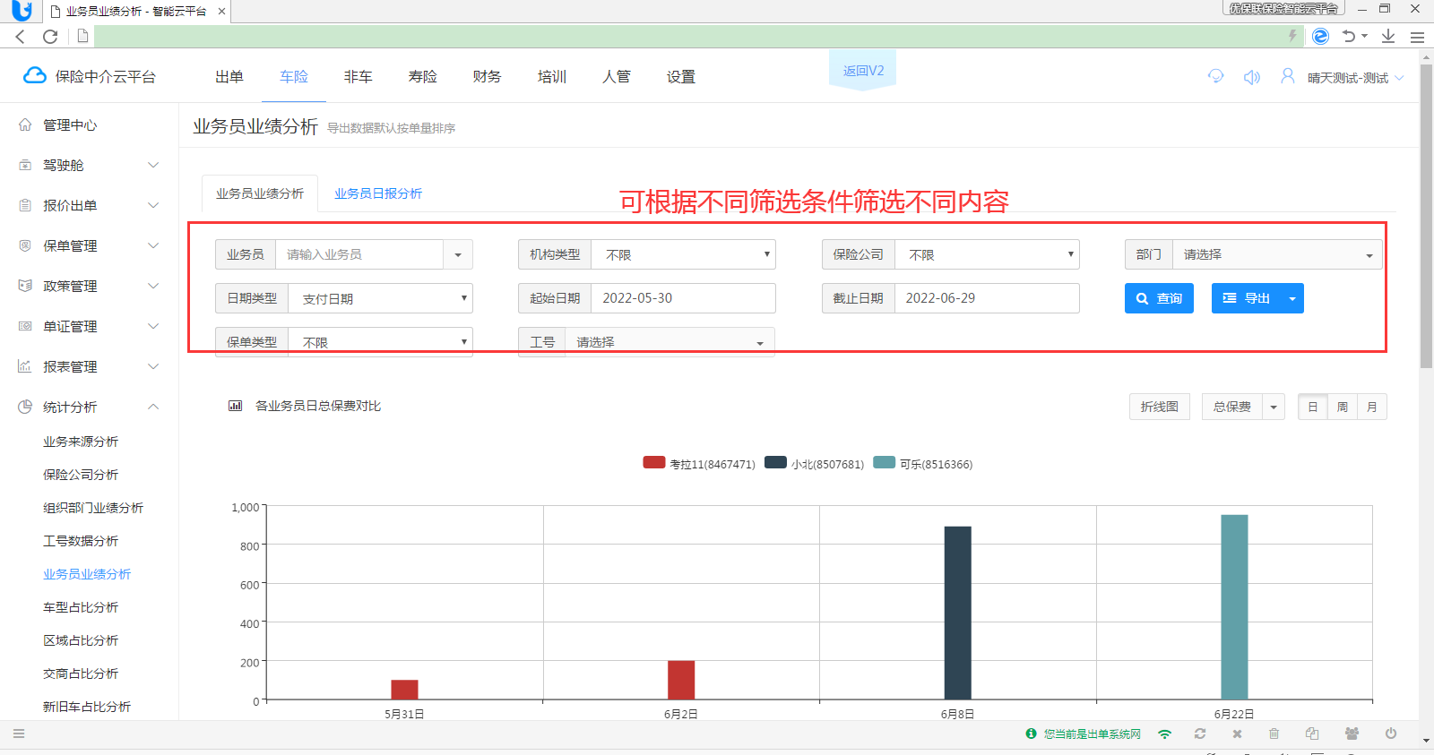Image resolution: width=1434 pixels, height=755 pixels.
Task: Click the 截止日期 date field
Action: [987, 298]
